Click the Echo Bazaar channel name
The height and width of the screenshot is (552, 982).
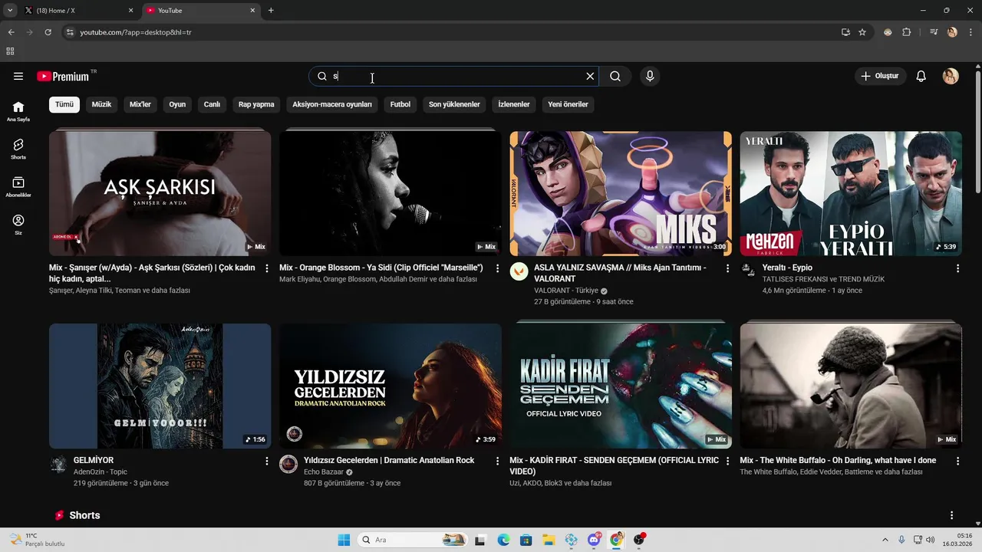pyautogui.click(x=324, y=472)
